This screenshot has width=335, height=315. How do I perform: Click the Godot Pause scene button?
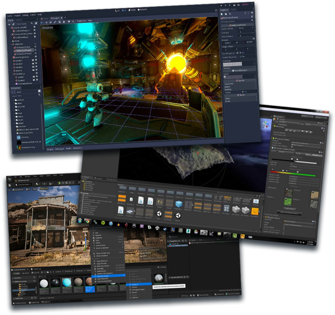(x=225, y=5)
